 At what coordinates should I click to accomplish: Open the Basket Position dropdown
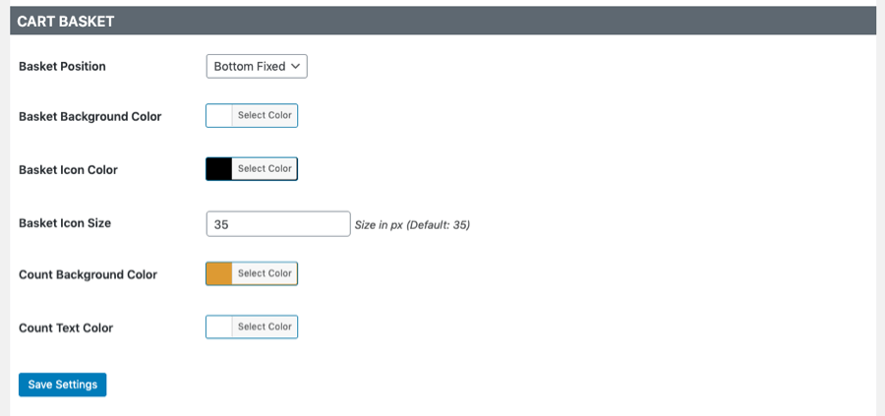pos(257,66)
